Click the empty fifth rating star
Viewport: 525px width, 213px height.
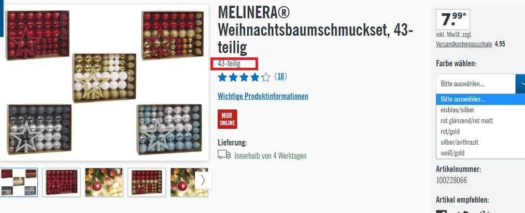tap(266, 78)
